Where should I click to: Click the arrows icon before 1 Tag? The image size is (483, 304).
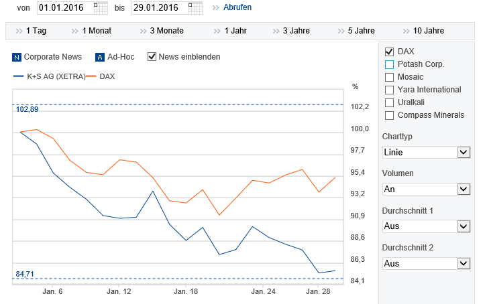pyautogui.click(x=18, y=31)
